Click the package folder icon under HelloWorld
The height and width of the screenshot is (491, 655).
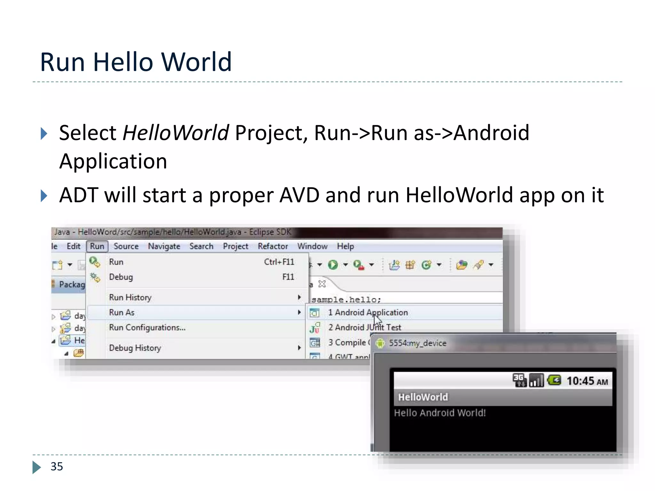click(79, 353)
